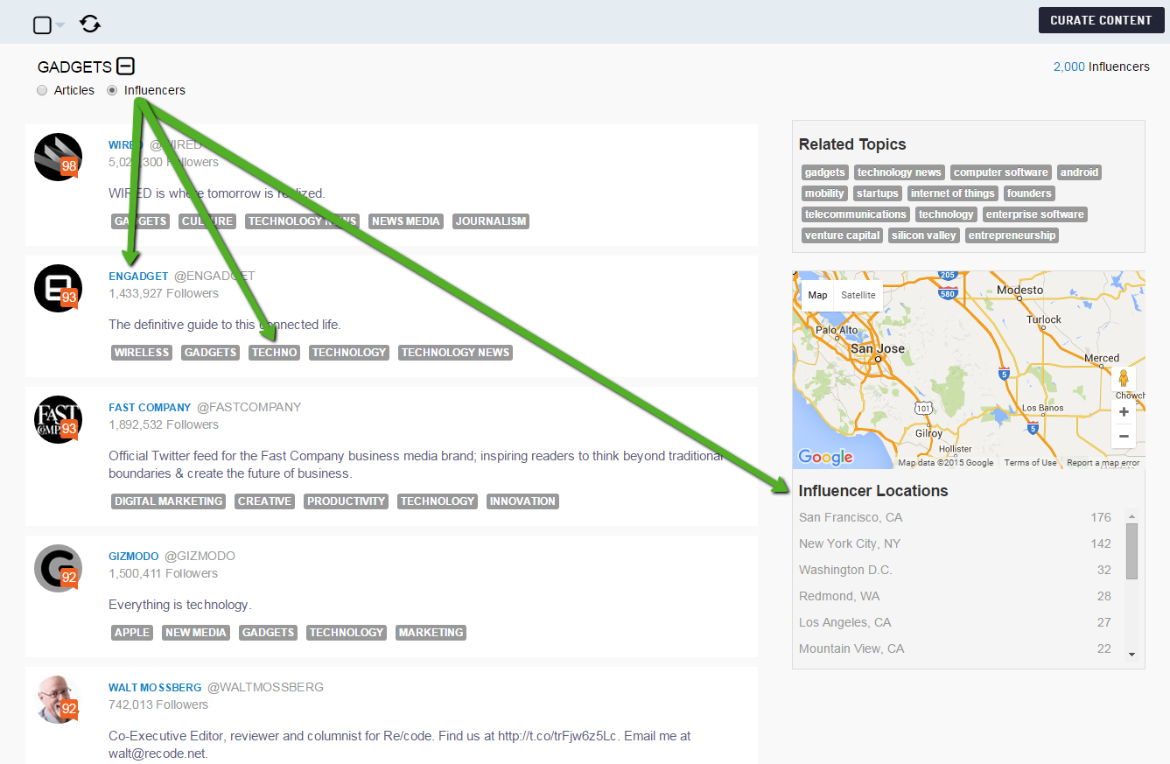
Task: Click the DIGITAL MARKETING tag on Fast Company
Action: (168, 501)
